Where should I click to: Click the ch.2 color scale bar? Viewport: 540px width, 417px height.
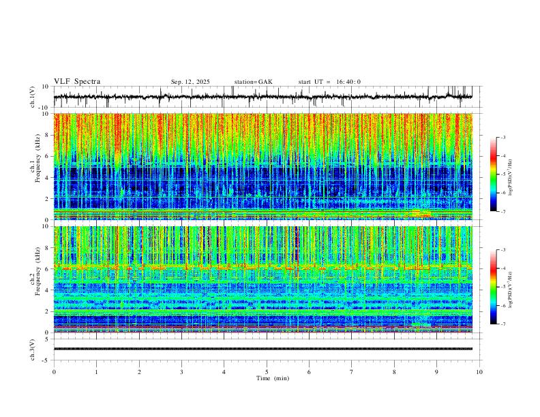tap(494, 287)
